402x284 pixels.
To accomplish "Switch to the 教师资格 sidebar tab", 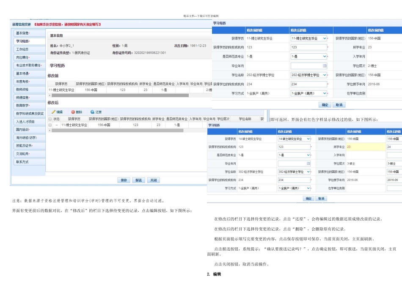I will pyautogui.click(x=29, y=89).
